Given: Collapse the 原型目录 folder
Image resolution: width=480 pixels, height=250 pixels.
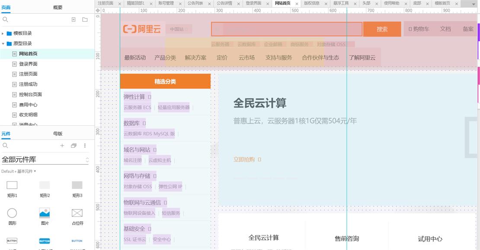Looking at the screenshot, I should coord(3,44).
